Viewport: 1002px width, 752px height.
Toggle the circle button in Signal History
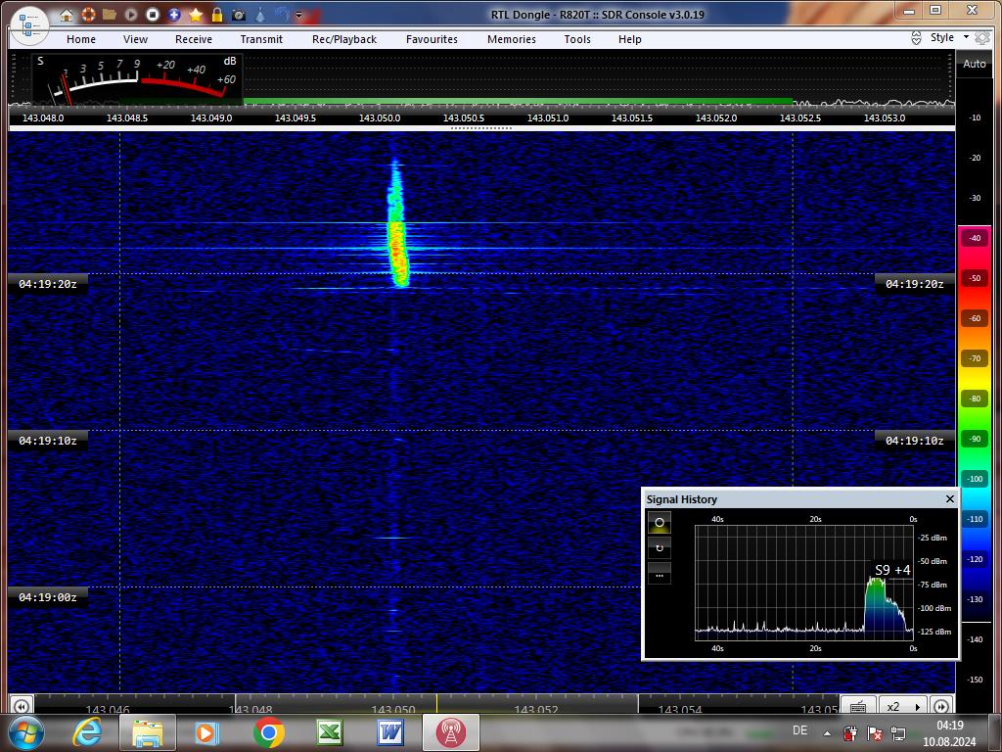pos(660,523)
